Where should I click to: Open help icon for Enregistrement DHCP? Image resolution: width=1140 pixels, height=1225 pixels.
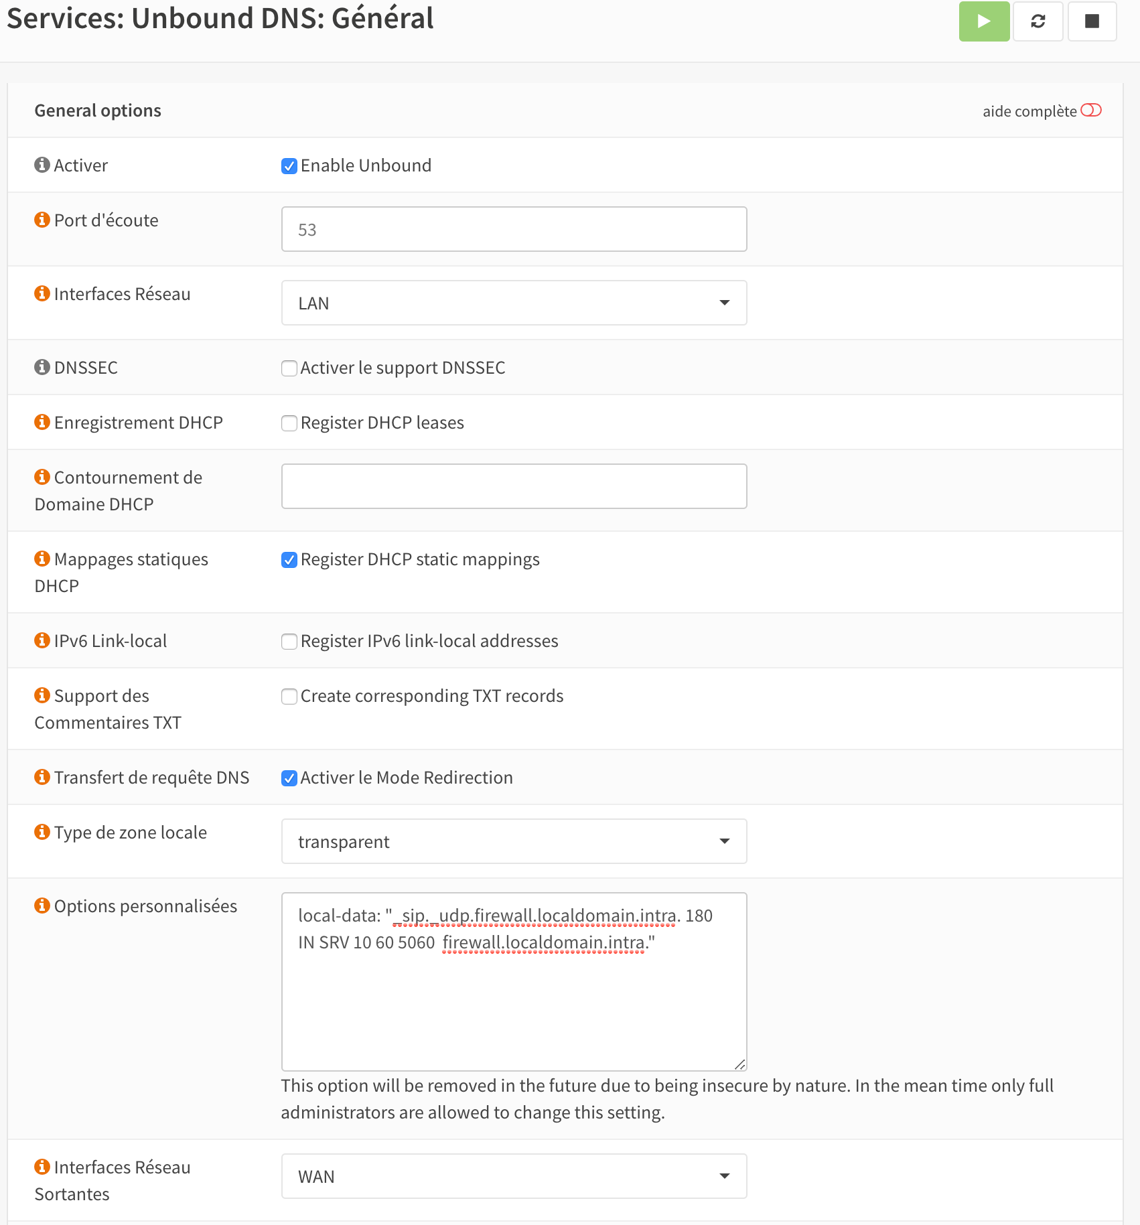[x=42, y=422]
